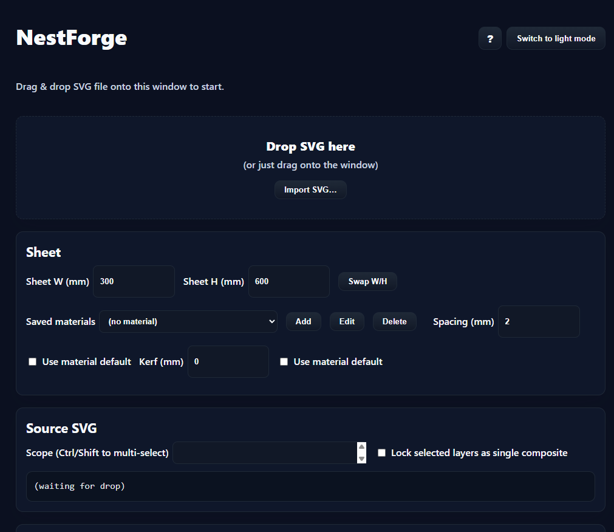Enable Lock selected layers as single composite

(382, 453)
